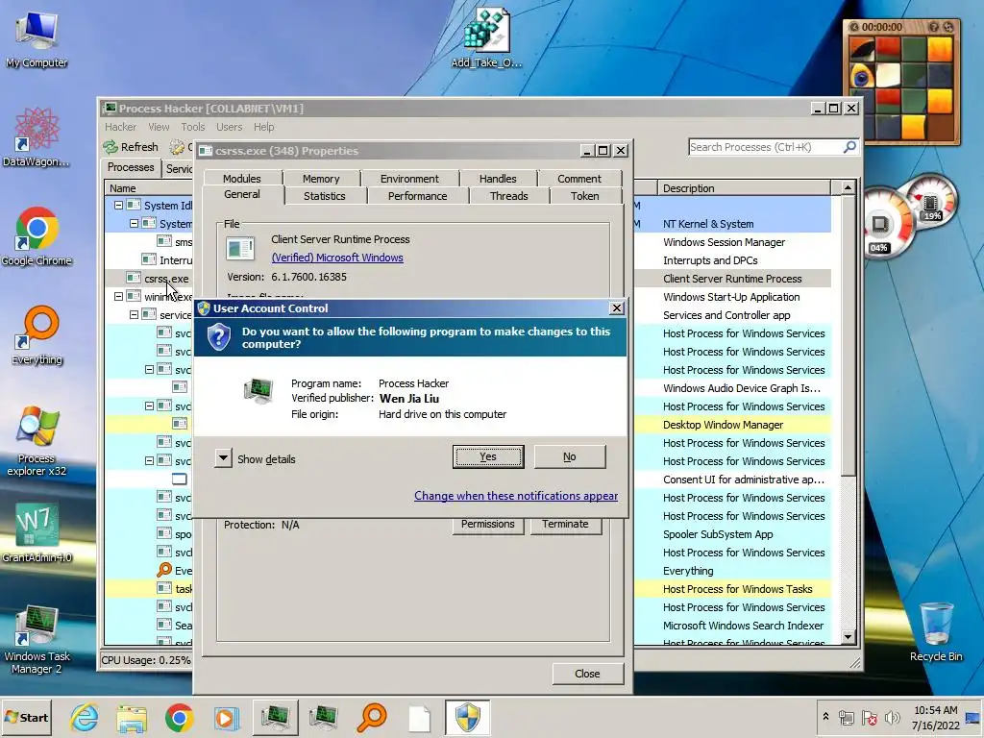
Task: Click Action Center flag tray icon
Action: [x=869, y=717]
